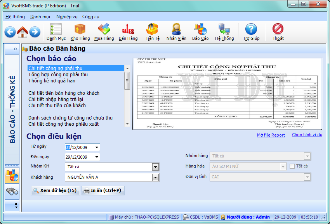Click the user icon beside Người dùng
Screen dimensions: 330x224
coord(223,217)
